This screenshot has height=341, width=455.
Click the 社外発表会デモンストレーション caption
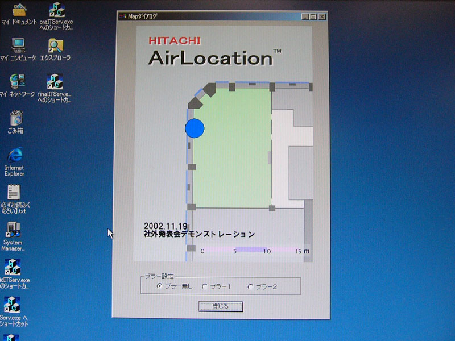200,234
